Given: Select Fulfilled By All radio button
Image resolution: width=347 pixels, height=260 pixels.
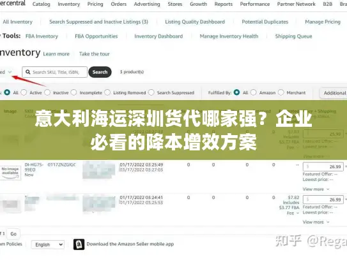Looking at the screenshot, I should click(x=236, y=92).
